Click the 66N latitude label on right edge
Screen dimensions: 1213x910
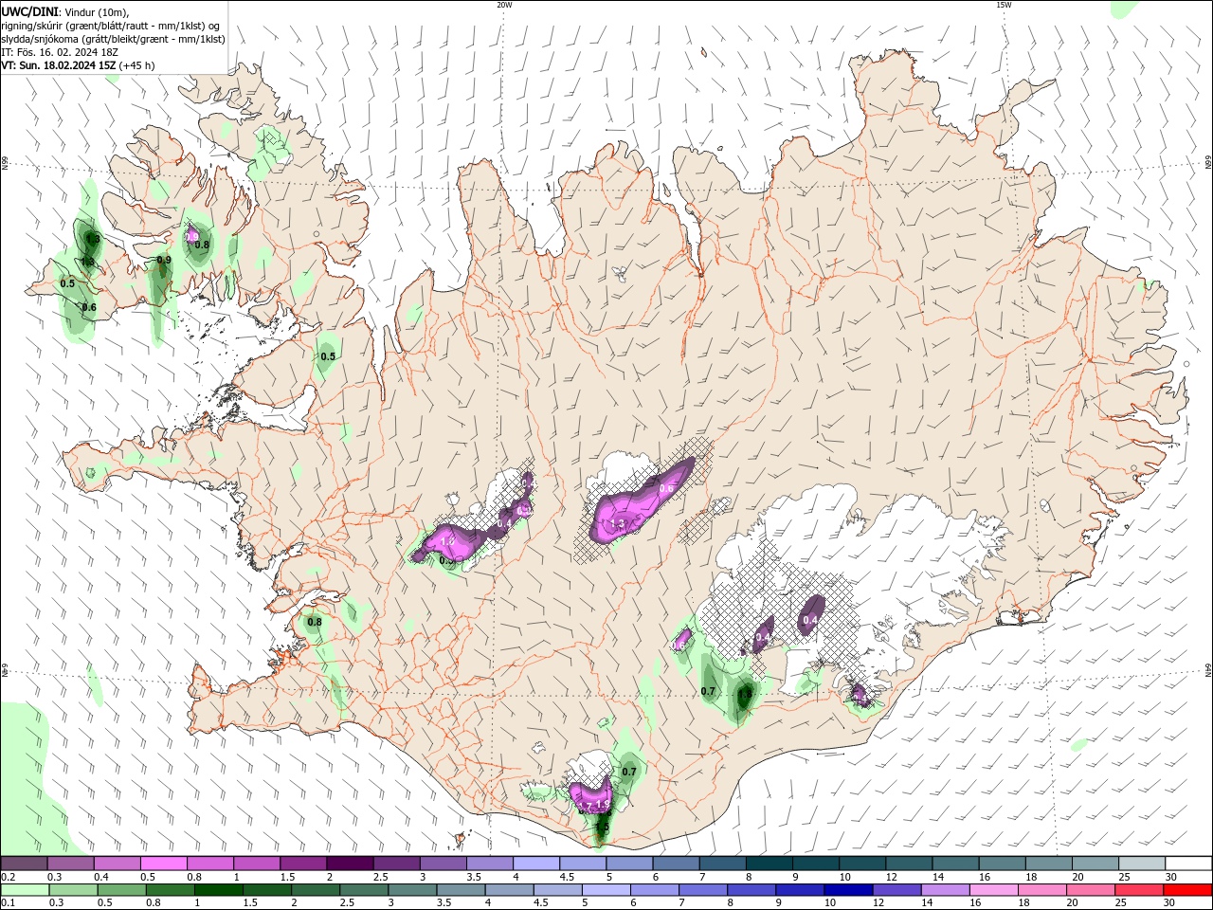(x=1208, y=164)
